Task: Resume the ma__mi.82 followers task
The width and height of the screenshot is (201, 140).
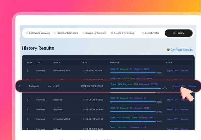Action: [x=192, y=86]
